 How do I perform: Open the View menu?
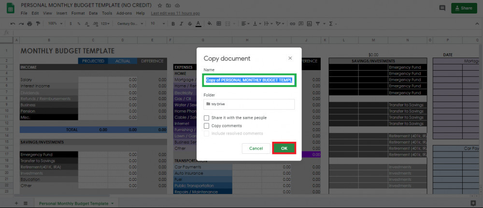(x=47, y=13)
